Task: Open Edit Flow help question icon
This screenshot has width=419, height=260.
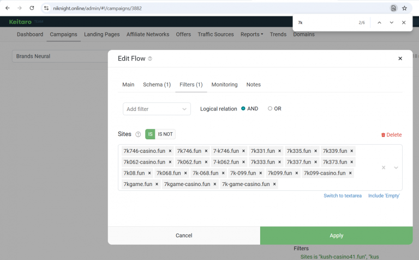Action: click(x=150, y=59)
